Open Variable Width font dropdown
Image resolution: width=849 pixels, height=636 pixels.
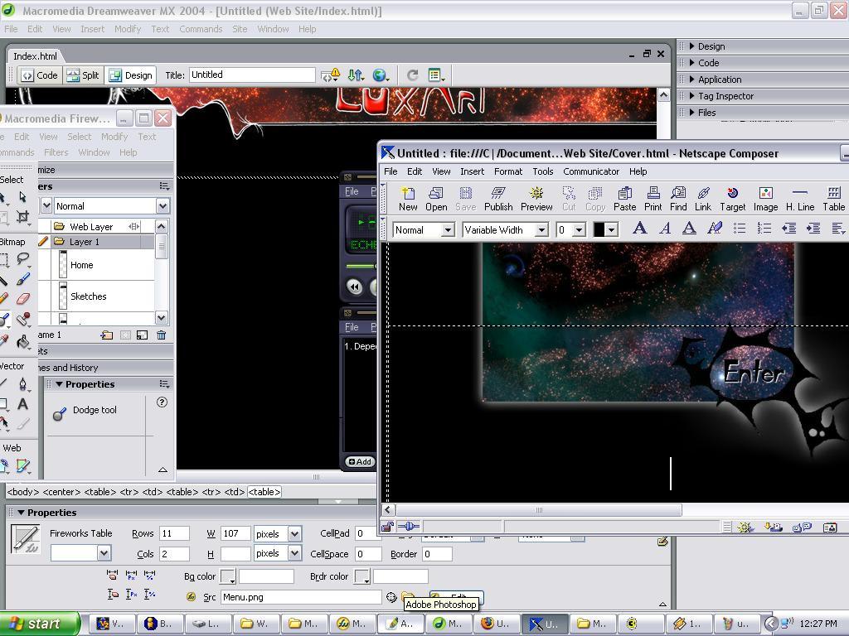(541, 230)
